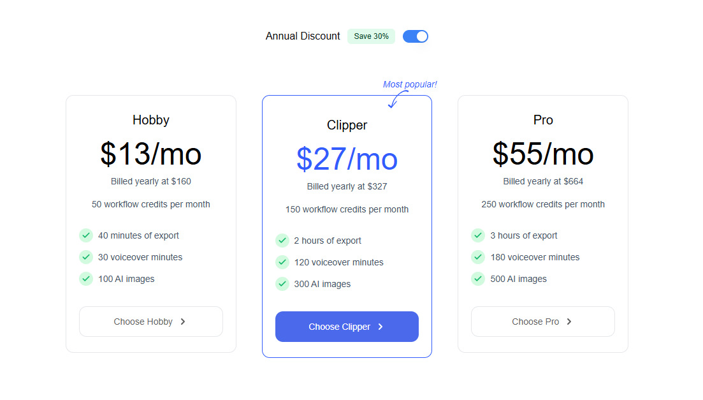Viewport: 703px width, 400px height.
Task: Click the checkmark icon beside 500 AI images
Action: coord(478,279)
